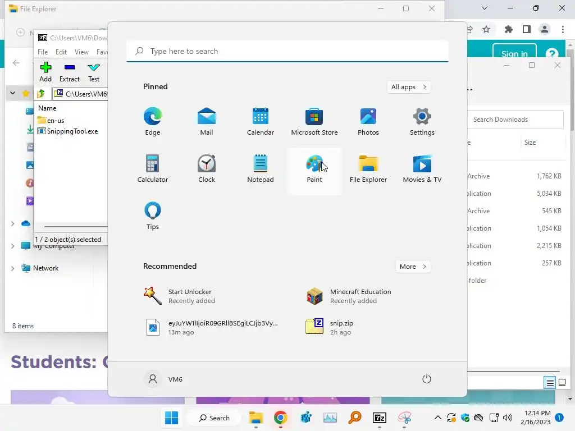575x431 pixels.
Task: Click the power button in Start menu
Action: [427, 379]
